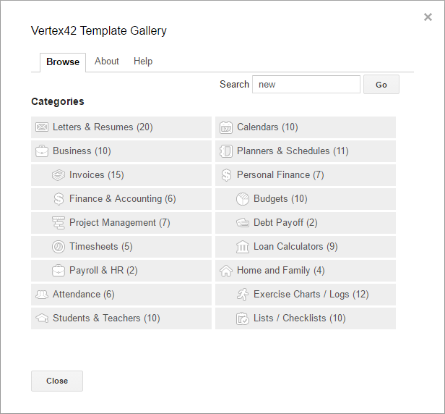Click the envelope icon beside Letters & Resumes
This screenshot has width=445, height=414.
tap(42, 127)
